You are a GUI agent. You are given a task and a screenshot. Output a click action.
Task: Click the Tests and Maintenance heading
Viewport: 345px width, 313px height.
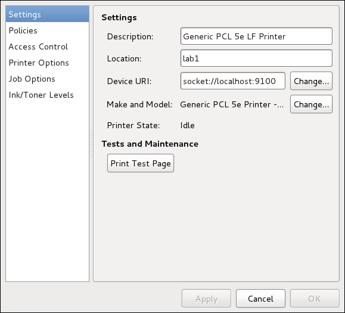point(150,144)
